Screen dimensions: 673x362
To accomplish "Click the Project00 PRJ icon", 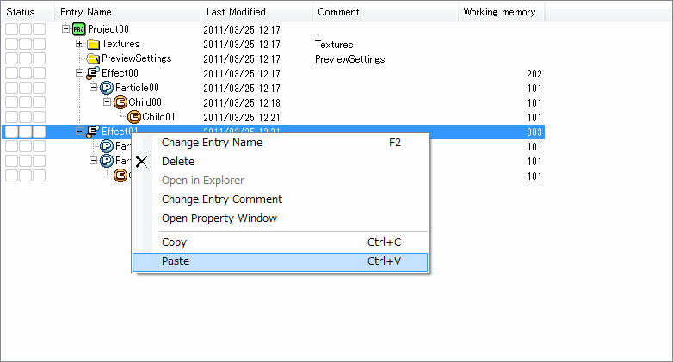I will tap(80, 29).
